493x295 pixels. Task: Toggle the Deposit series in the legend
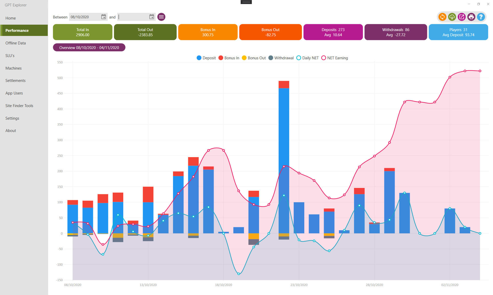[x=206, y=58]
